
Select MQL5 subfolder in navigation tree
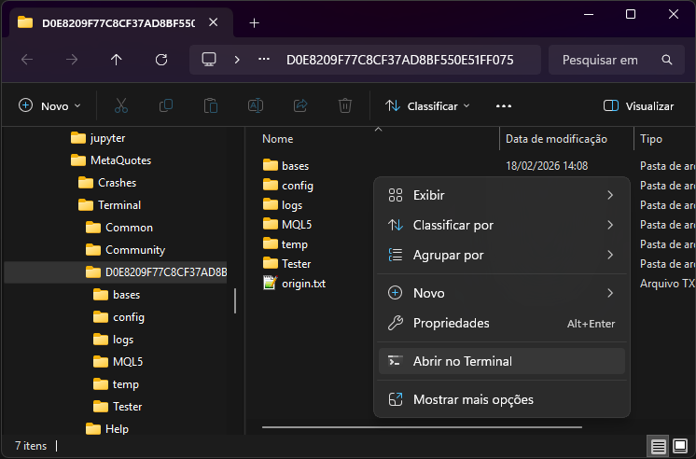[118, 362]
